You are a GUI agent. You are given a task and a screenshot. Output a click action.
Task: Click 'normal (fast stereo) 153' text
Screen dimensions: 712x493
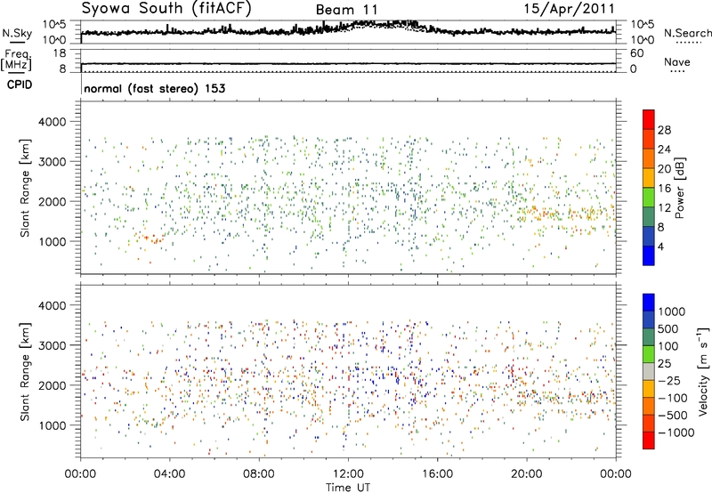155,88
